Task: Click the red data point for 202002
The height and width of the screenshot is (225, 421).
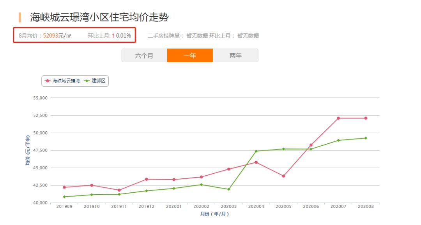Action: [201, 177]
